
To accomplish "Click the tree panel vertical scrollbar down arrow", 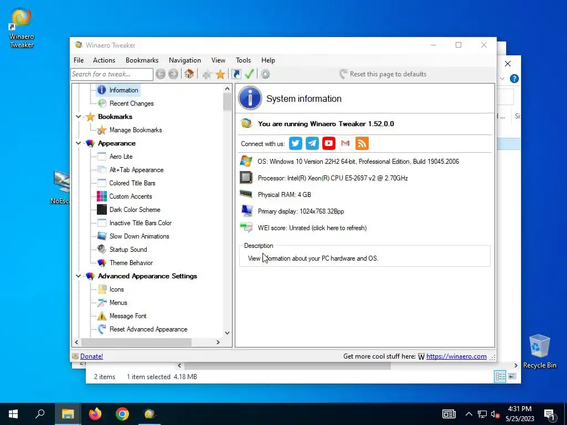I will pos(227,333).
